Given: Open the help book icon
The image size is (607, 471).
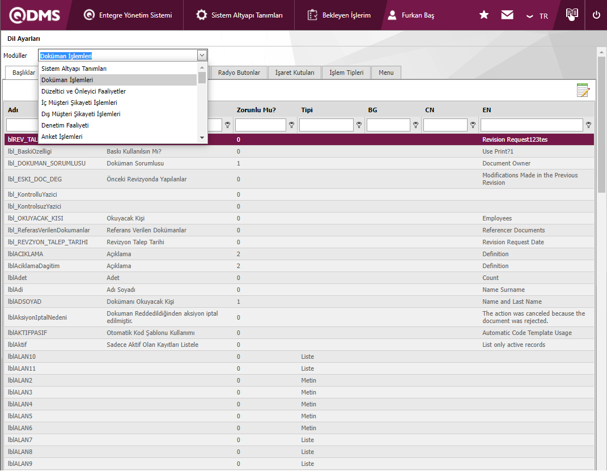Looking at the screenshot, I should point(572,15).
